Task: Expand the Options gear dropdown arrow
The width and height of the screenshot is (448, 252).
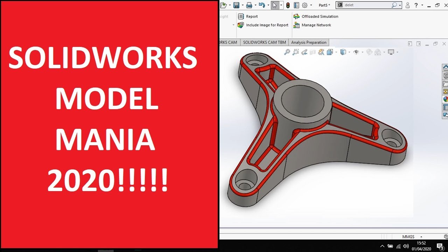Action: [x=311, y=5]
